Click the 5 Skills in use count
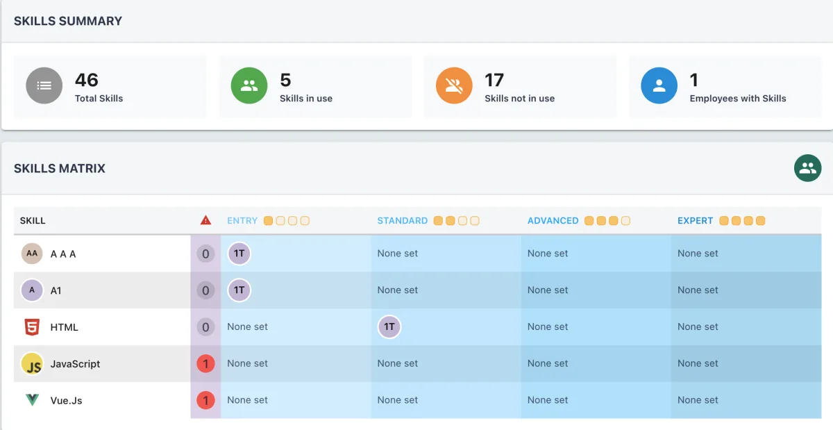The image size is (833, 430). pos(285,80)
